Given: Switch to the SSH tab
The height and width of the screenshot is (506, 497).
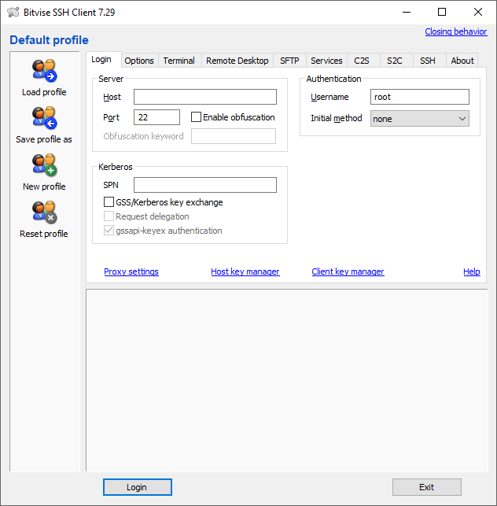Looking at the screenshot, I should pyautogui.click(x=428, y=61).
